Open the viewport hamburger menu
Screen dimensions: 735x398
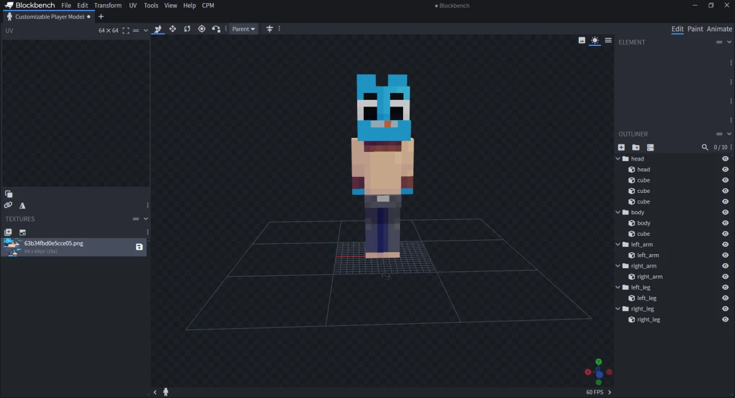pos(608,40)
